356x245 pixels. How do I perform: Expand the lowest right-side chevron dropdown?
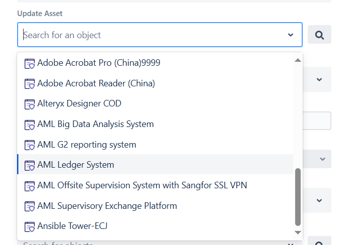[319, 200]
